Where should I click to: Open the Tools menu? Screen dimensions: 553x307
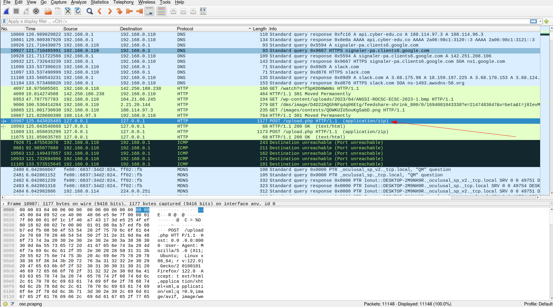tap(165, 2)
